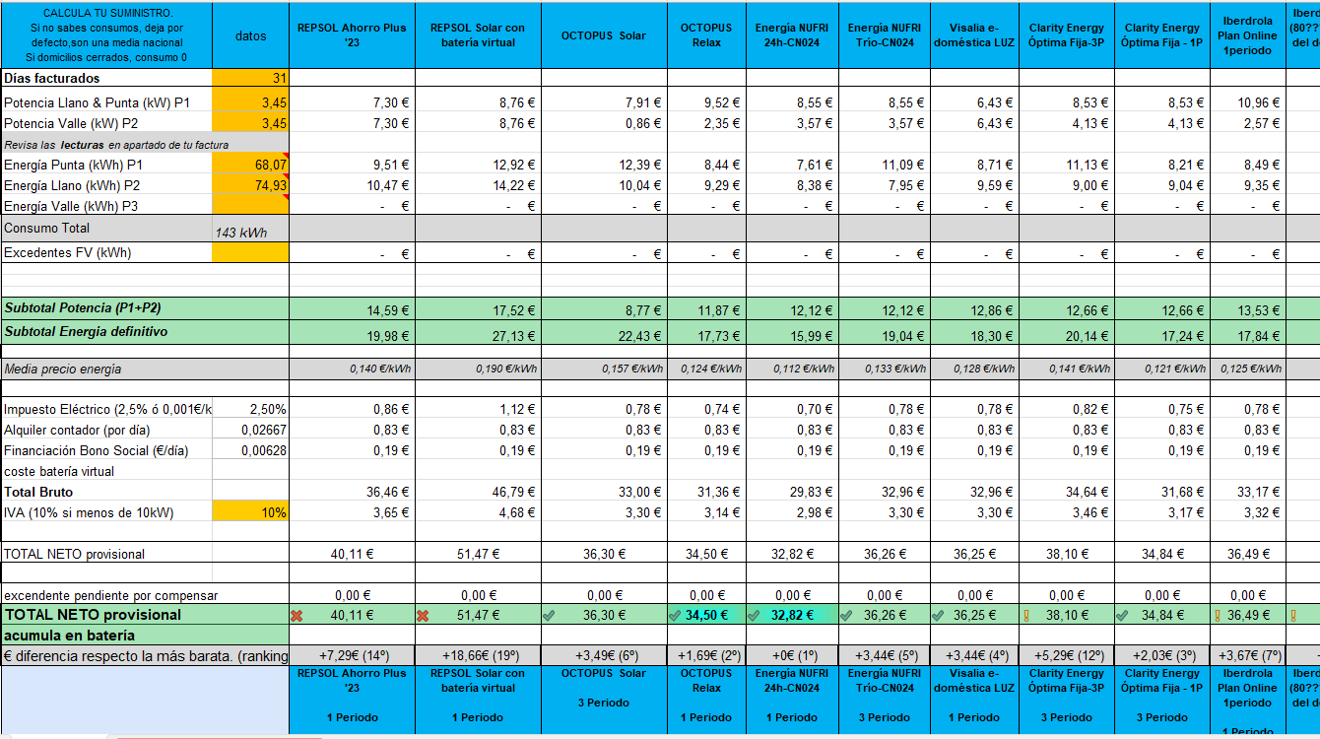The height and width of the screenshot is (739, 1320).
Task: Select the '0,112 €/kWh' media precio cell
Action: point(792,369)
